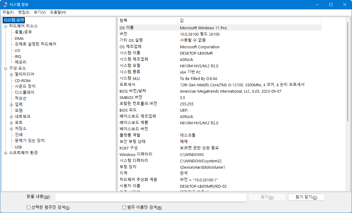Click the C:\WINDOWS\system32 value
This screenshot has height=213, width=352.
coord(201,161)
